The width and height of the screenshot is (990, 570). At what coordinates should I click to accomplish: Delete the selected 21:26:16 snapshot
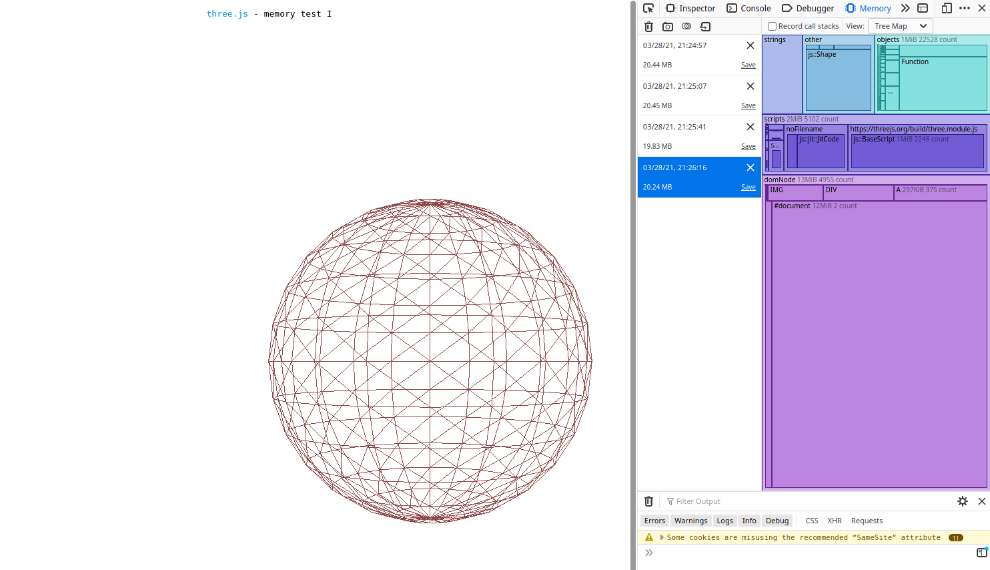click(751, 168)
